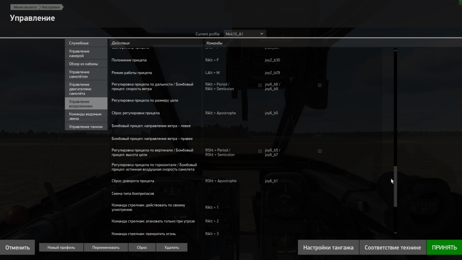This screenshot has height=260, width=462.
Task: Select the RAlt + F key binding
Action: pos(212,60)
